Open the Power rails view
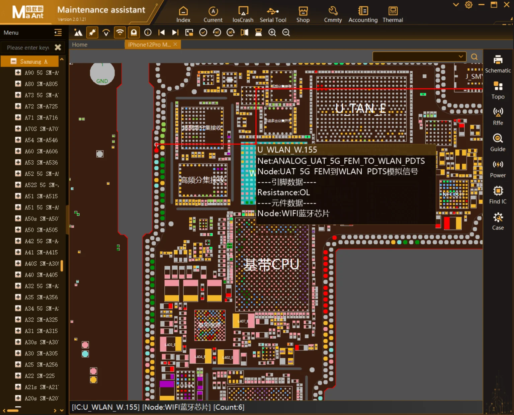The image size is (514, 415). 498,169
